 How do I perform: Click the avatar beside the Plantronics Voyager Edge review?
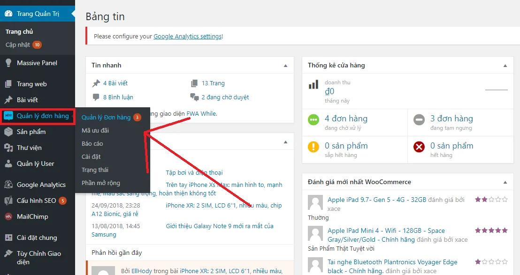coord(315,265)
